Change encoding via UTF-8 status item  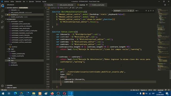150,90
